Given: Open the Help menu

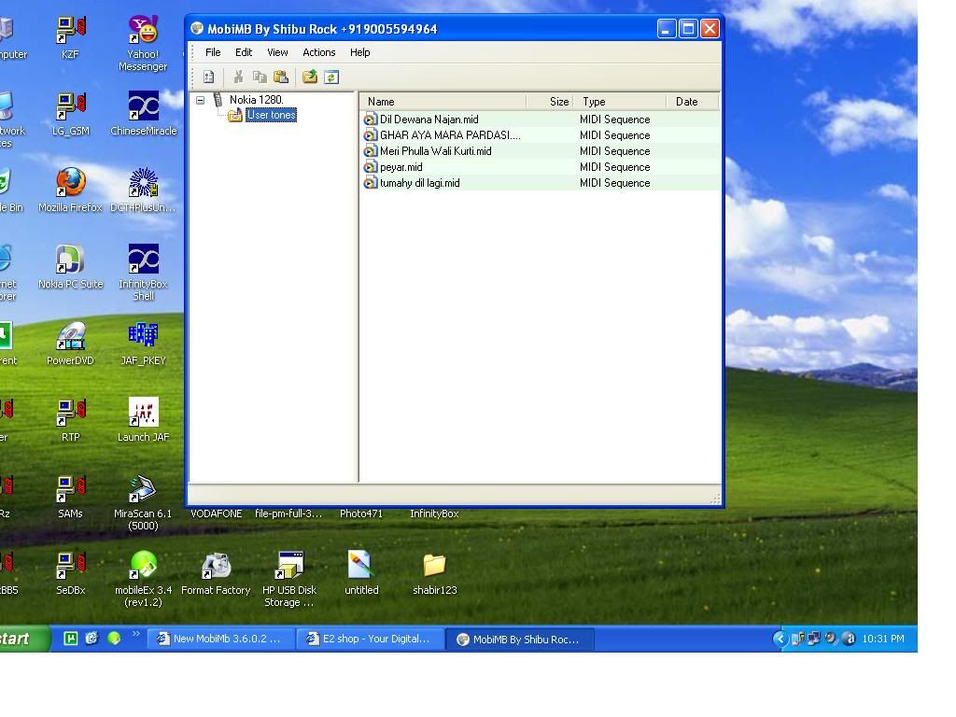Looking at the screenshot, I should (x=359, y=52).
